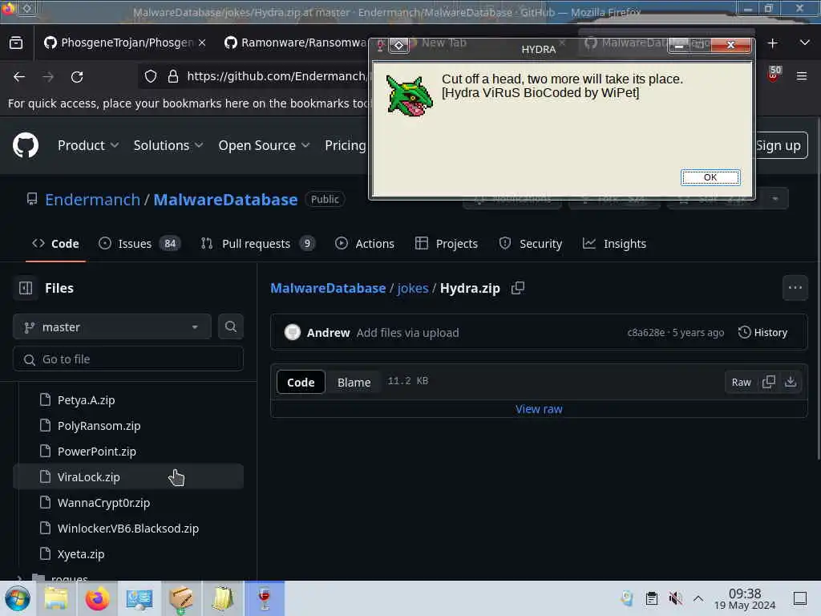Open the Issues tab
The image size is (821, 616).
coord(140,244)
